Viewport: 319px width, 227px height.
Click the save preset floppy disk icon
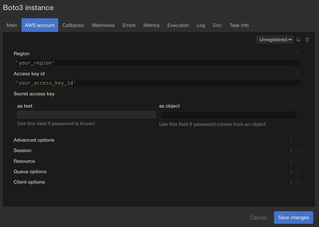click(298, 39)
